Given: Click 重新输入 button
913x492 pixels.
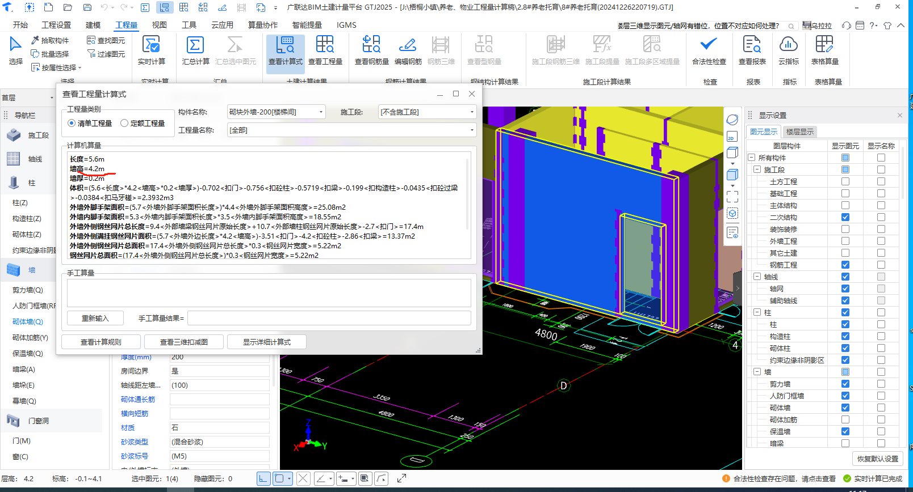Looking at the screenshot, I should [95, 318].
